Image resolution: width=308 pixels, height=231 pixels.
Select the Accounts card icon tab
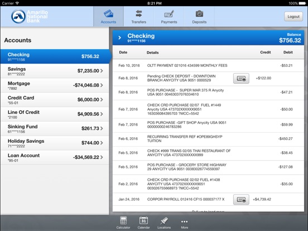[x=108, y=14]
